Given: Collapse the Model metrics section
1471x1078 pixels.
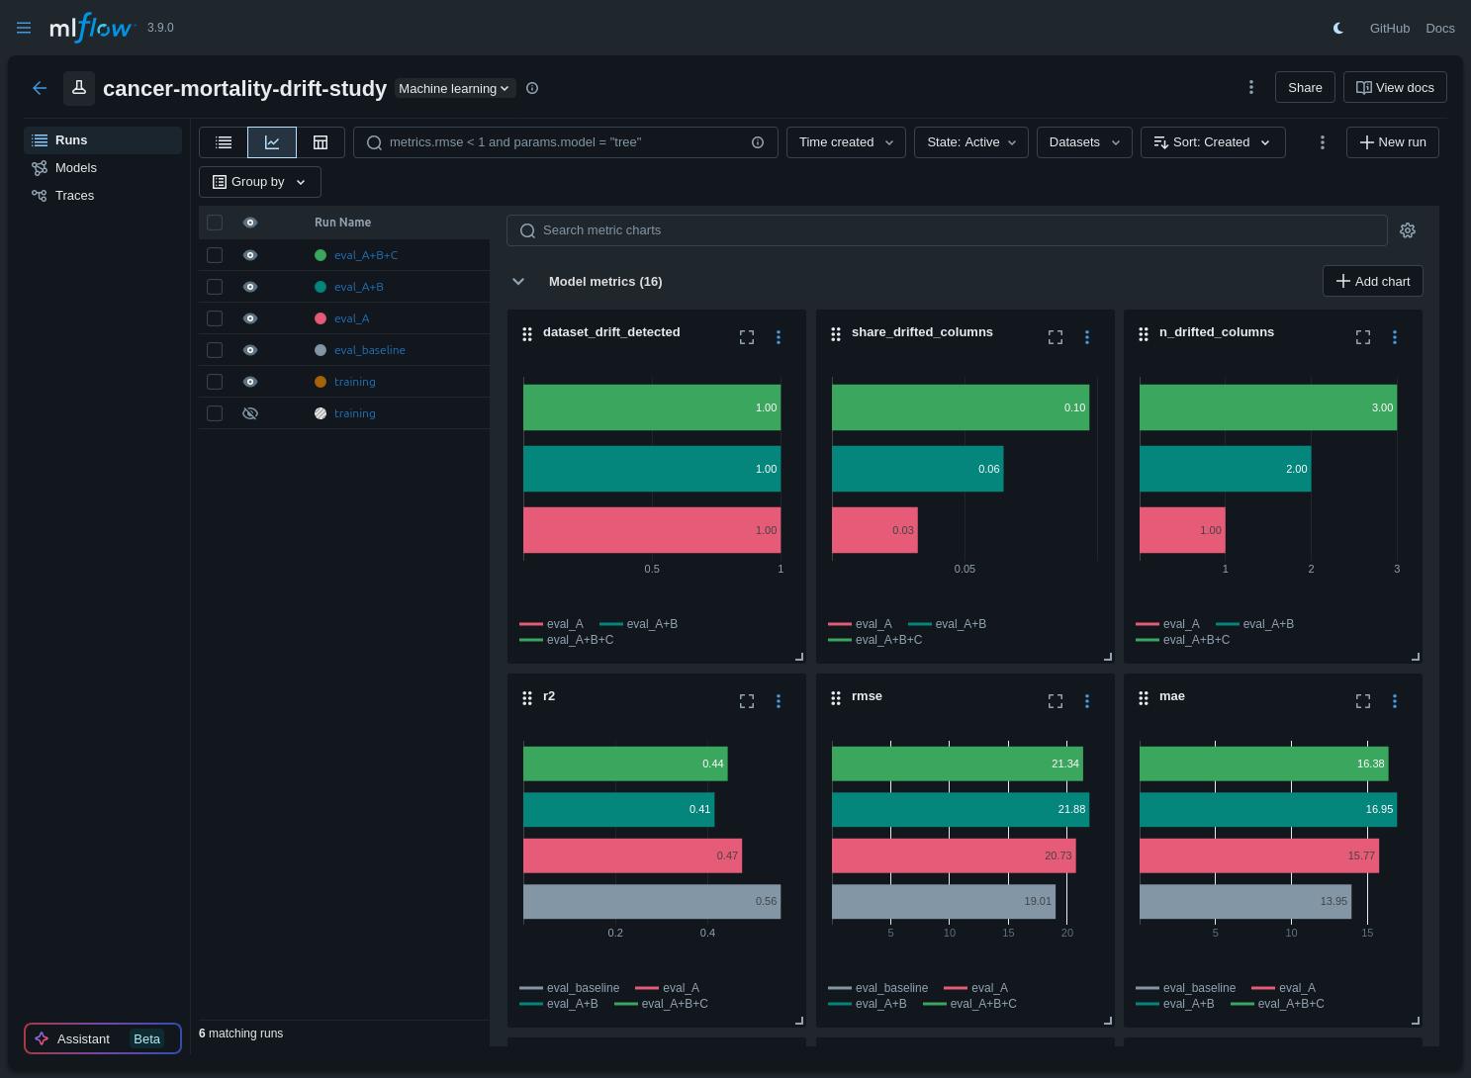Looking at the screenshot, I should click(518, 282).
